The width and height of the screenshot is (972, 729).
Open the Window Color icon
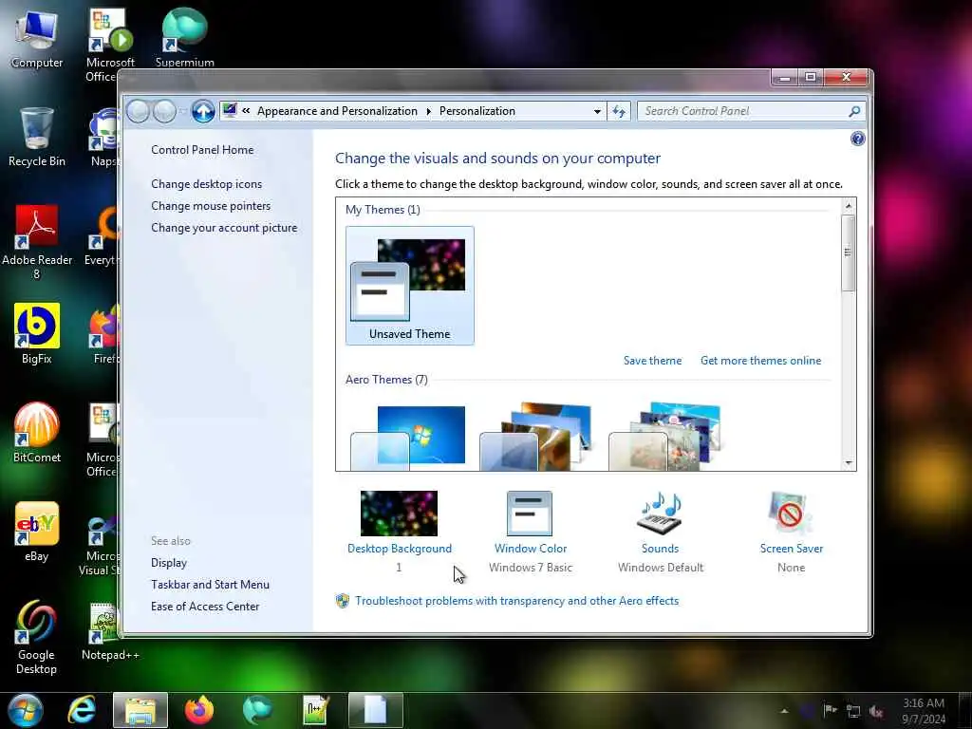[x=529, y=514]
